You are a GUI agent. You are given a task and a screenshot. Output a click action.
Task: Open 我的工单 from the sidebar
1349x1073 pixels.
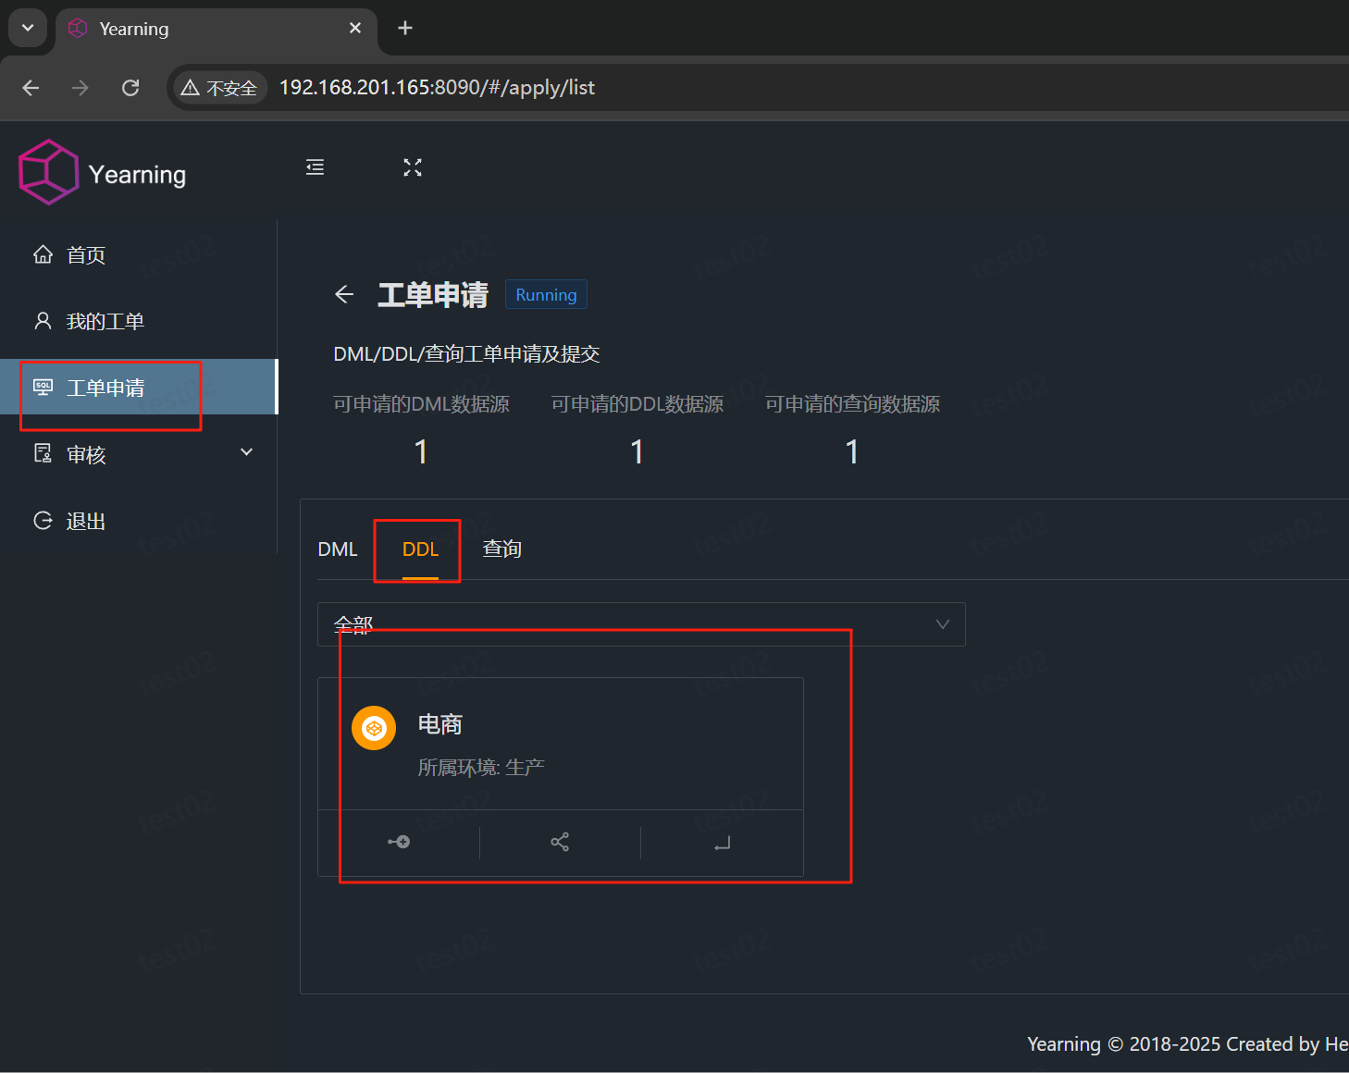105,321
